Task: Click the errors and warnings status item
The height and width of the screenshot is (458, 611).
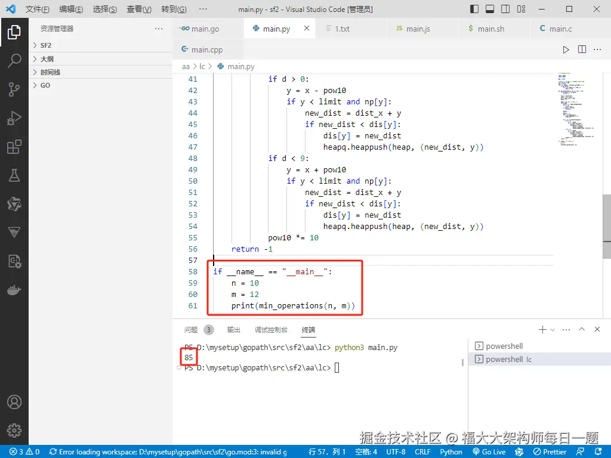Action: coord(24,452)
